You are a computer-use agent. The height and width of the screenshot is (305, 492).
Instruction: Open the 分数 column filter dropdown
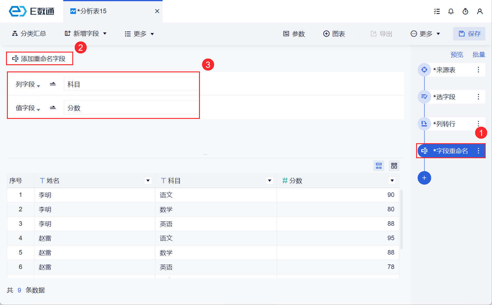392,181
